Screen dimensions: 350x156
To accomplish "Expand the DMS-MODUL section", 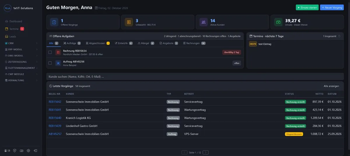I will [21, 56].
